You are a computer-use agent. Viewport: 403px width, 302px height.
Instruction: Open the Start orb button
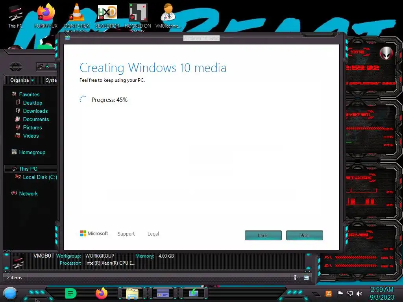pos(10,293)
